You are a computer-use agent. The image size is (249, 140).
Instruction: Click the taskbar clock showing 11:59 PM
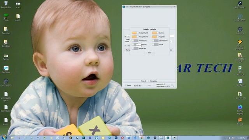click(241, 138)
